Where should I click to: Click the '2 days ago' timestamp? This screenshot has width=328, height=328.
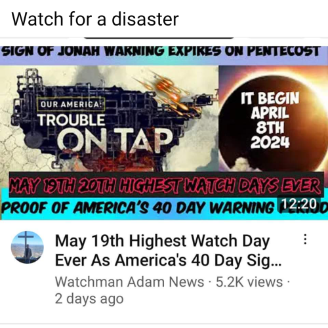[x=89, y=298]
